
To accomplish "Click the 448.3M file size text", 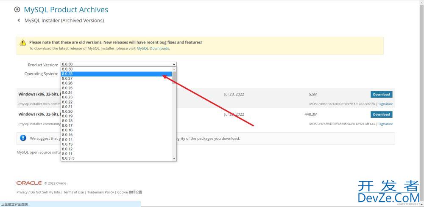I will [x=311, y=114].
